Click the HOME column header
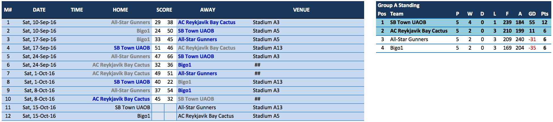553x122 pixels. (x=121, y=10)
